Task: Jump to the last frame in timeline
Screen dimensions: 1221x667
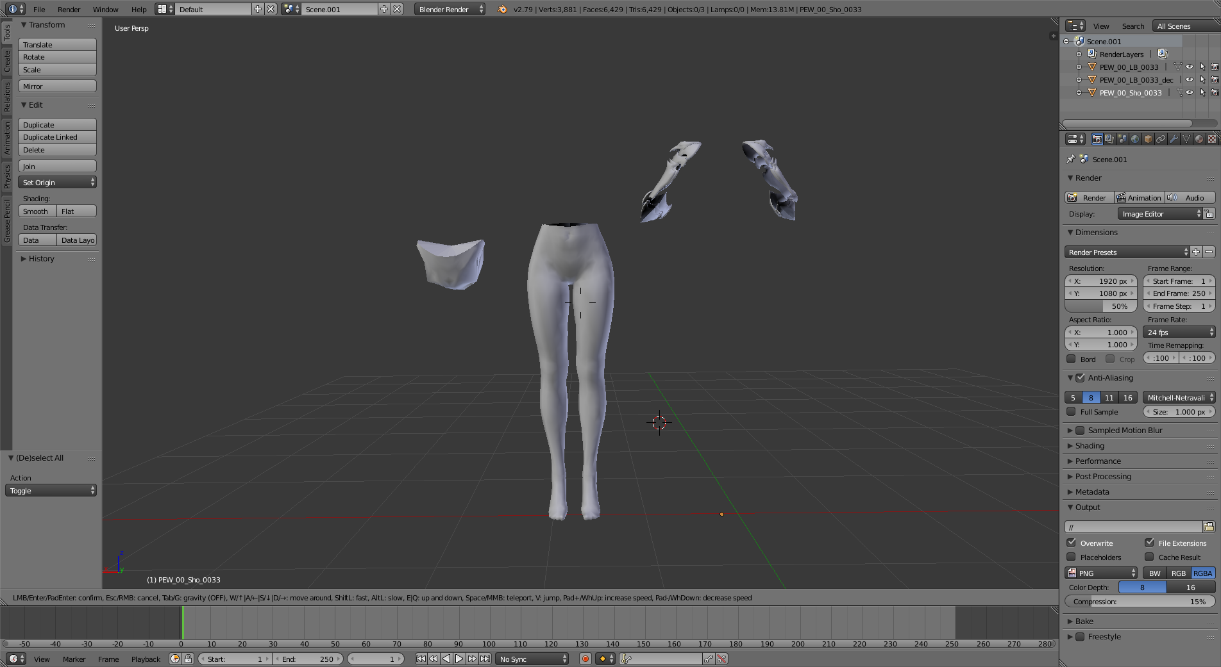Action: point(485,659)
